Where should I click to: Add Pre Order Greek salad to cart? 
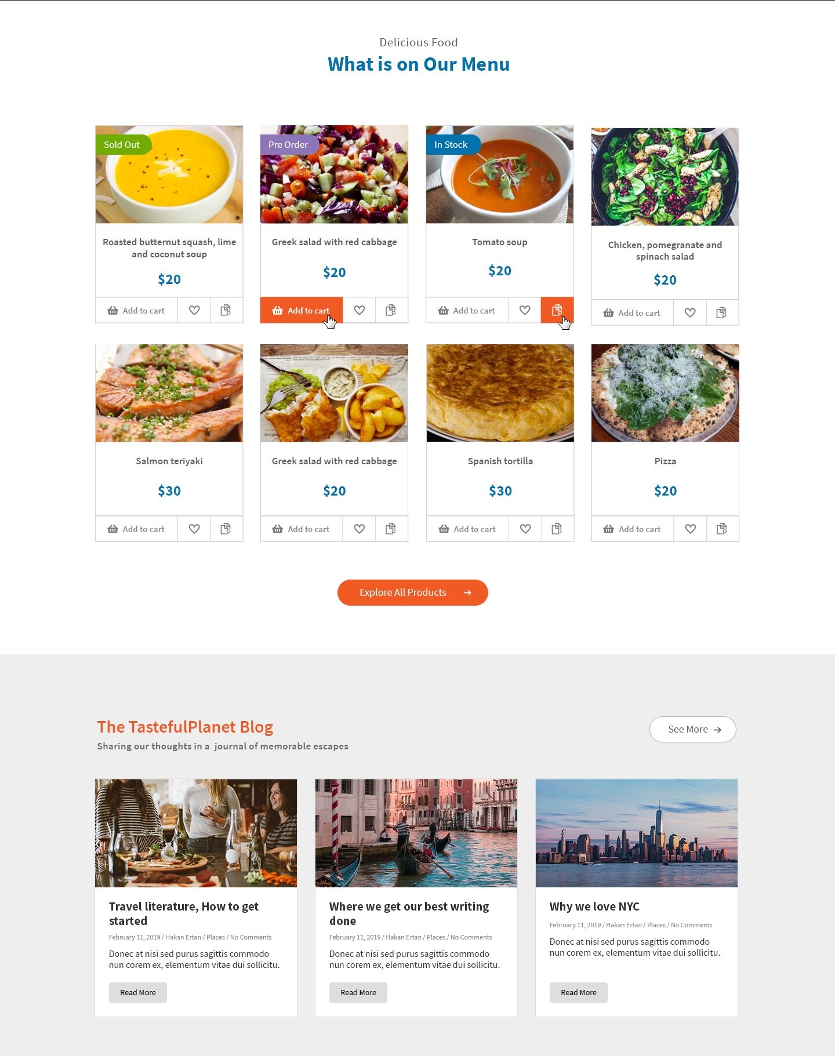point(302,310)
